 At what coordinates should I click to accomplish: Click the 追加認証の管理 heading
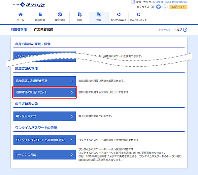(26, 69)
